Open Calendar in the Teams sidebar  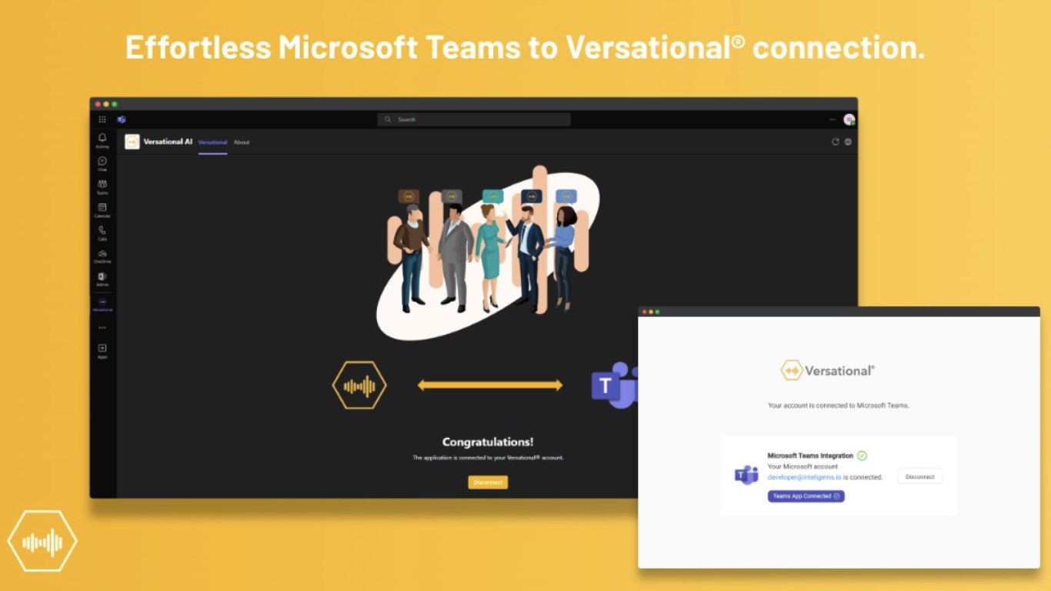tap(102, 209)
